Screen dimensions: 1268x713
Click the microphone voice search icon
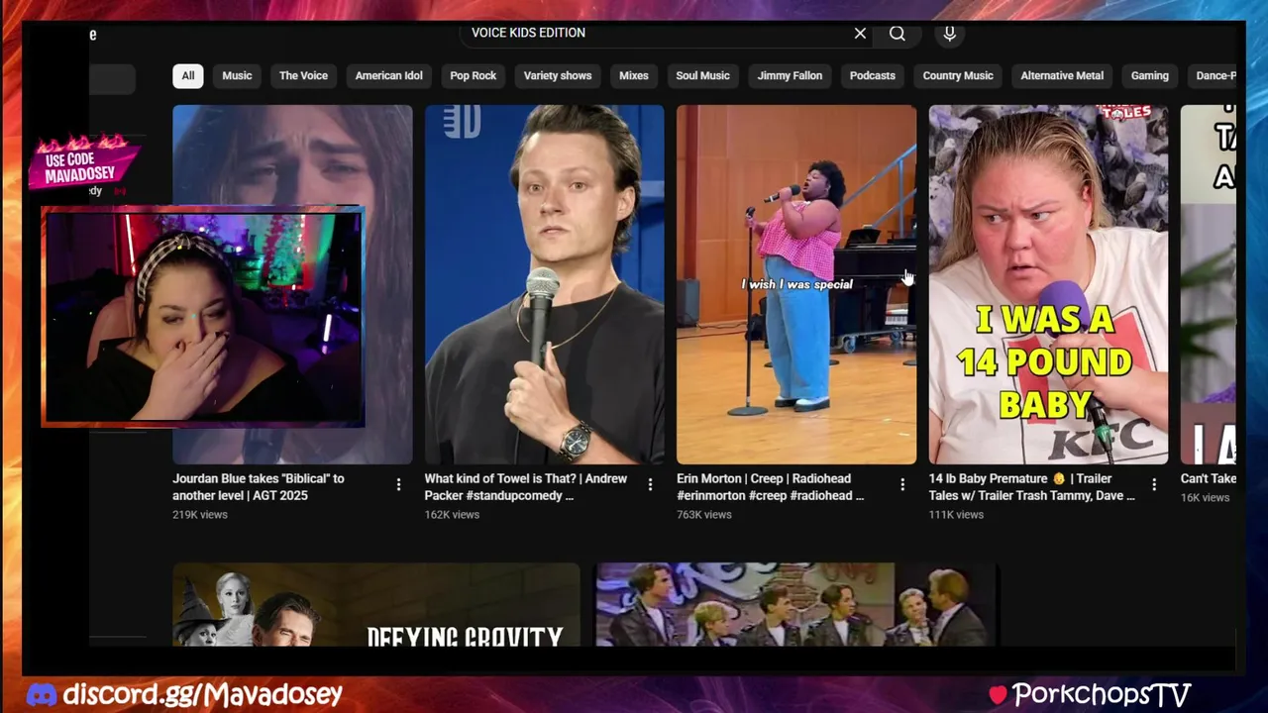pos(949,34)
